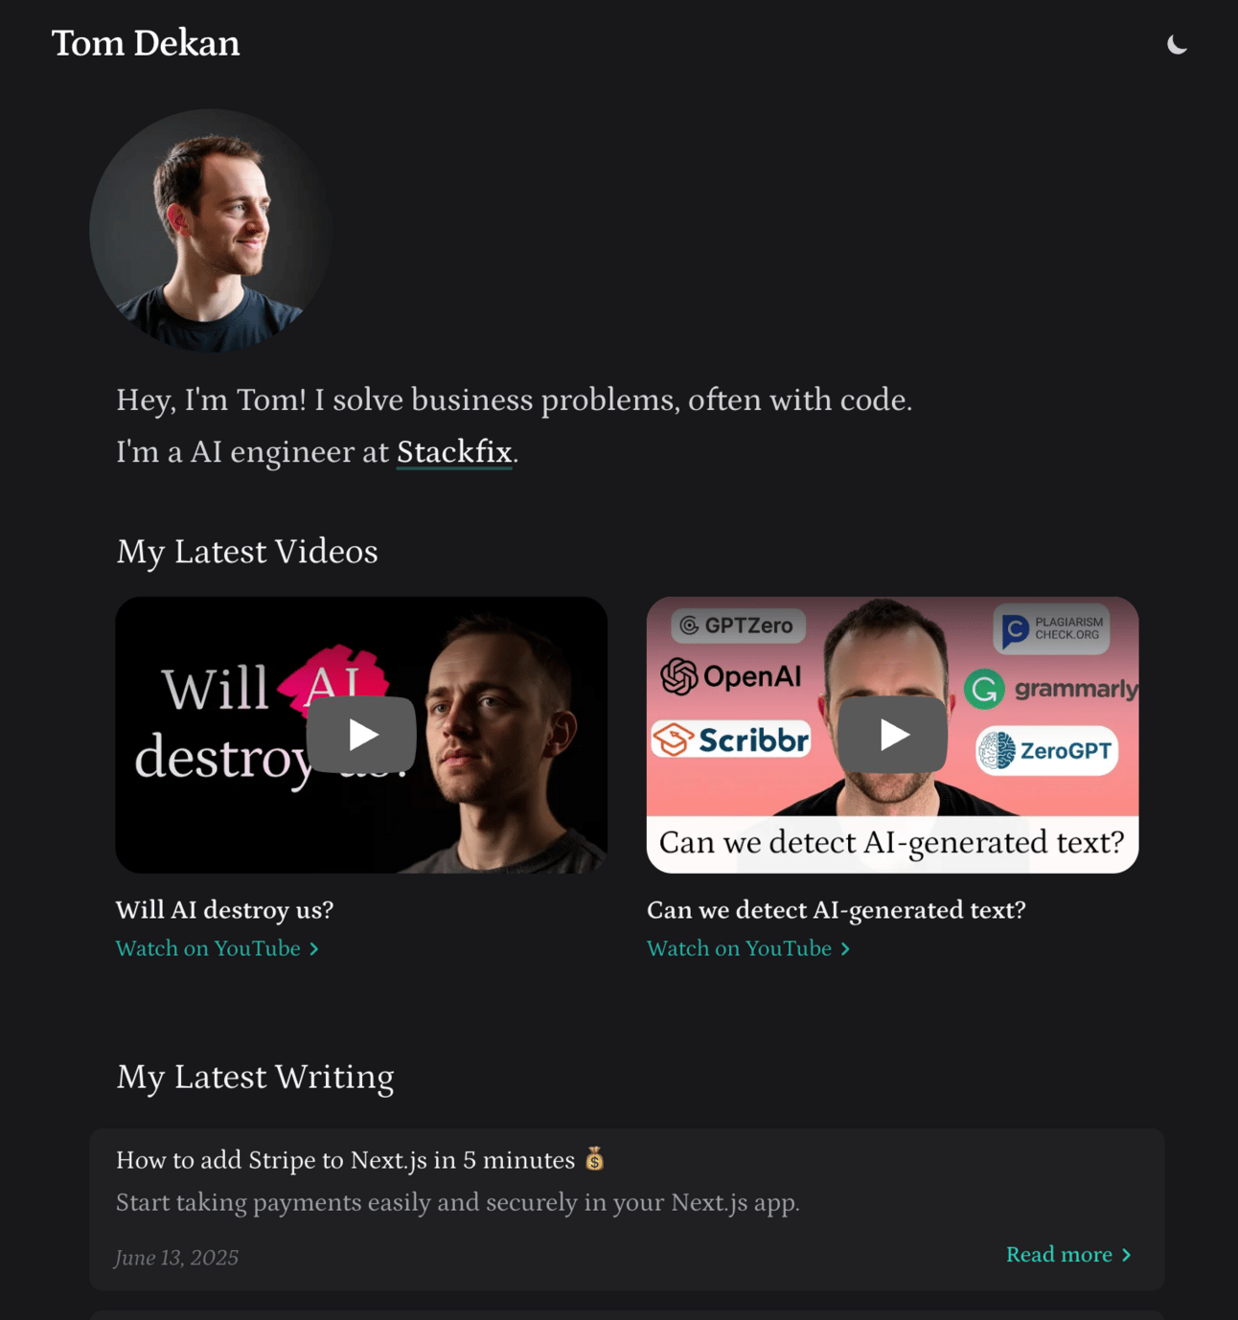Click the OpenAI logo in the thumbnail
The width and height of the screenshot is (1238, 1320).
click(x=731, y=676)
